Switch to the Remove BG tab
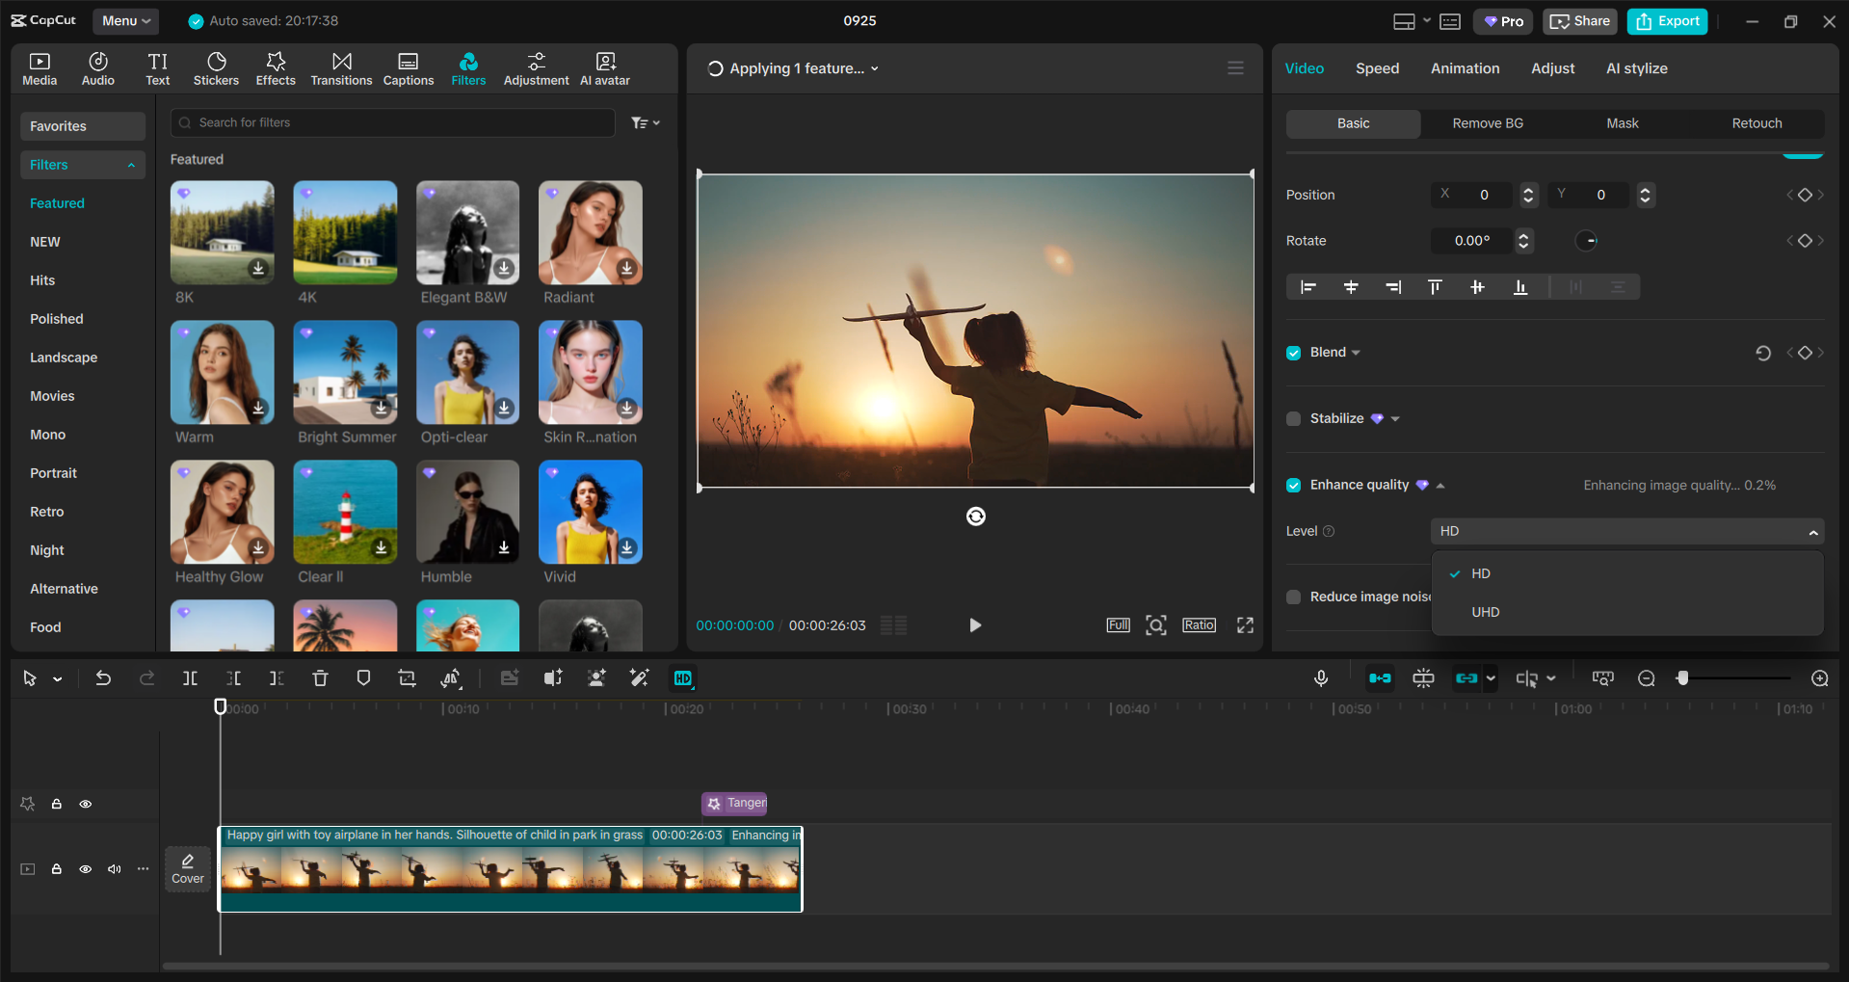Image resolution: width=1849 pixels, height=982 pixels. 1487,123
